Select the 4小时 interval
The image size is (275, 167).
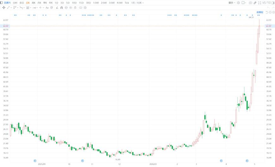point(119,3)
